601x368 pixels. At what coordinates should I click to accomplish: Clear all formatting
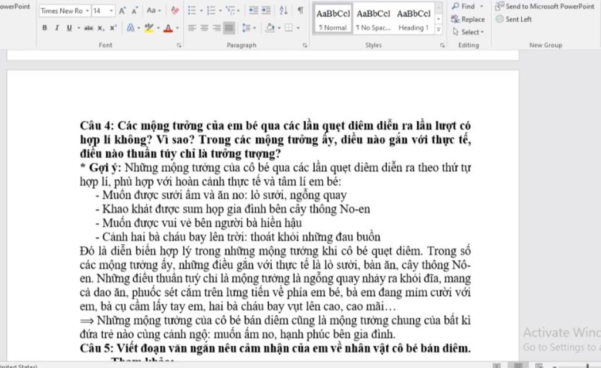click(x=175, y=11)
